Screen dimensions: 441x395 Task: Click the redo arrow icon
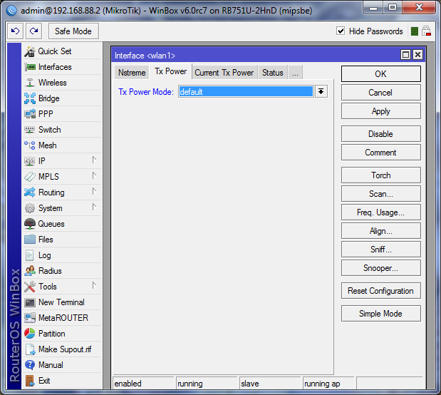(33, 31)
